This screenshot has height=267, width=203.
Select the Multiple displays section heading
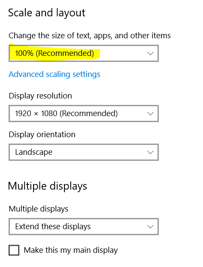click(48, 186)
